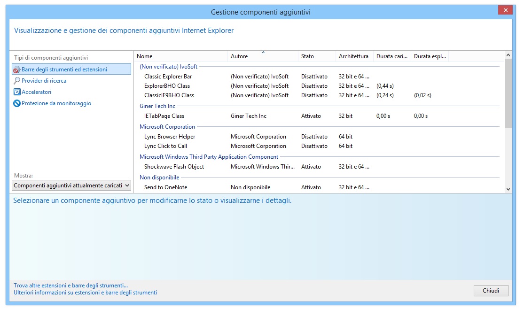Click Microsoft Corporation author of Lync Browser Helper
Screen dimensions: 524x309
(258, 137)
